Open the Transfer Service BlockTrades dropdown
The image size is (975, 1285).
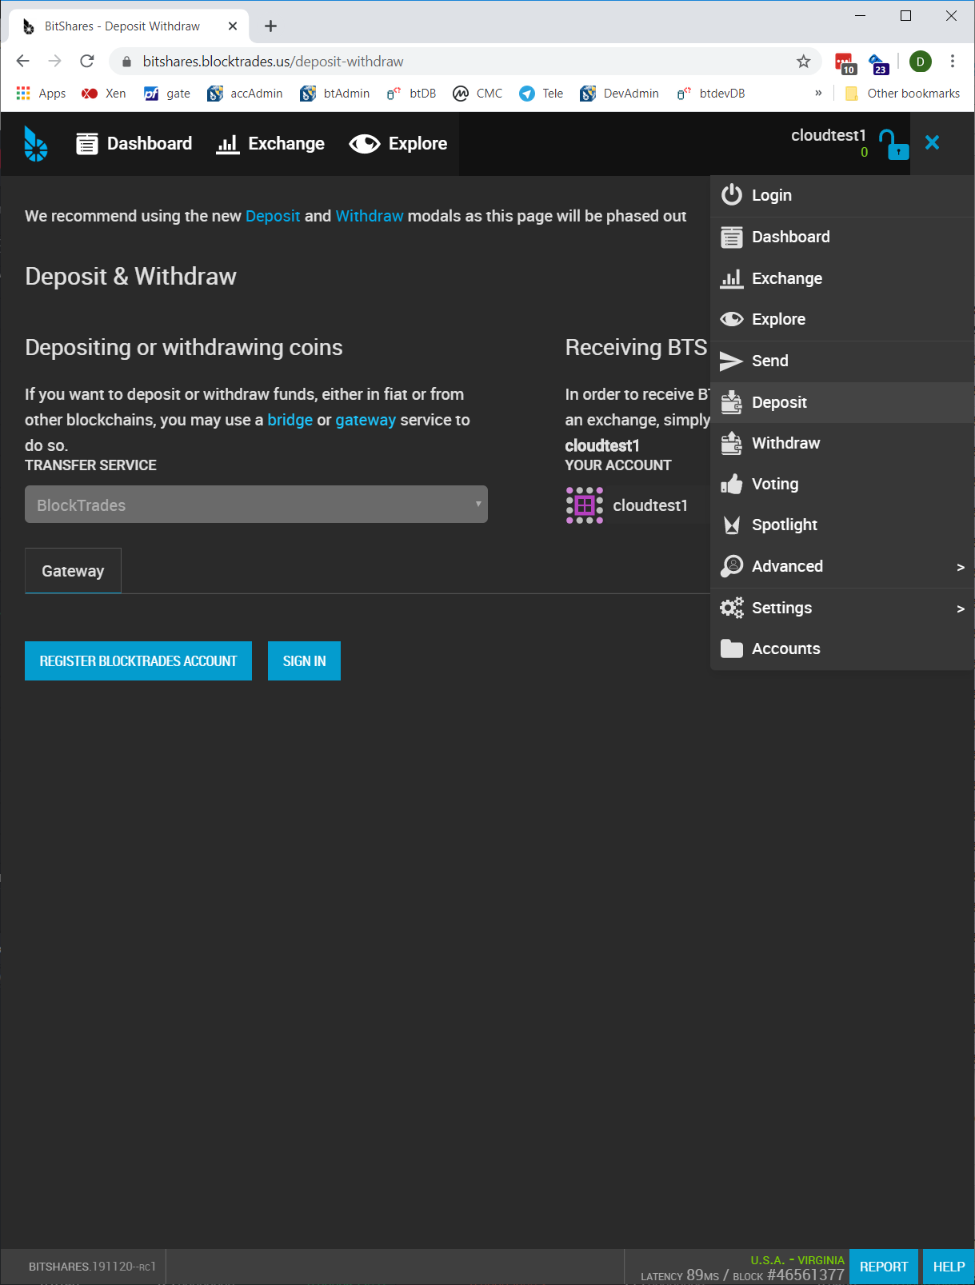click(x=256, y=505)
